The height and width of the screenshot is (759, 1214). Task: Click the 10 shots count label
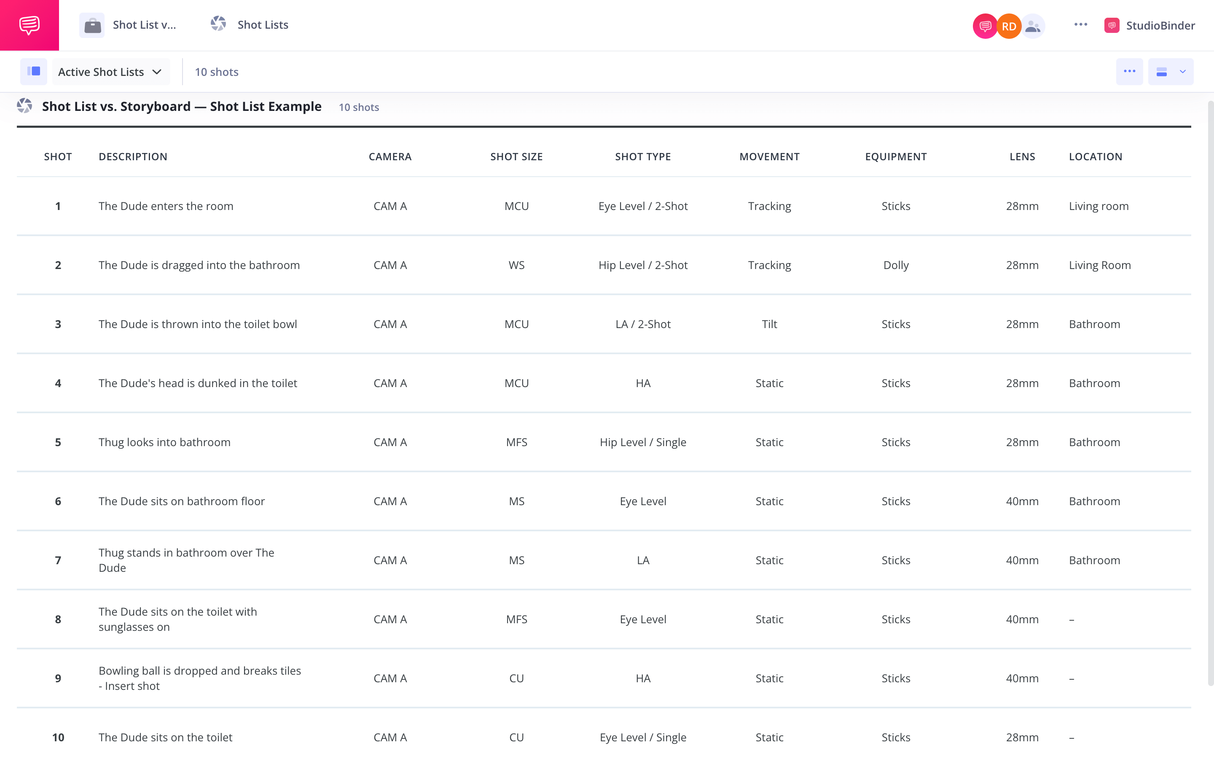point(217,71)
